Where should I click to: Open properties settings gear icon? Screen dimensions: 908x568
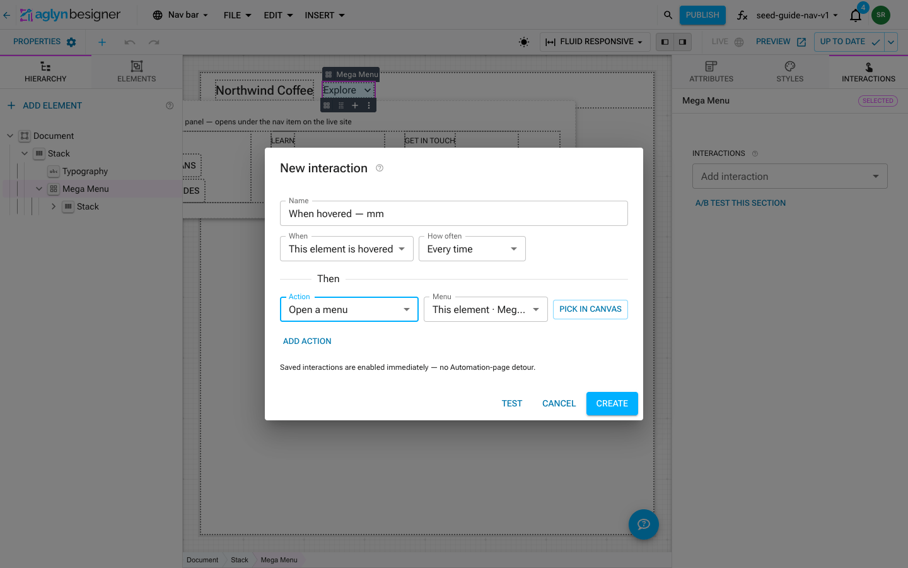71,42
